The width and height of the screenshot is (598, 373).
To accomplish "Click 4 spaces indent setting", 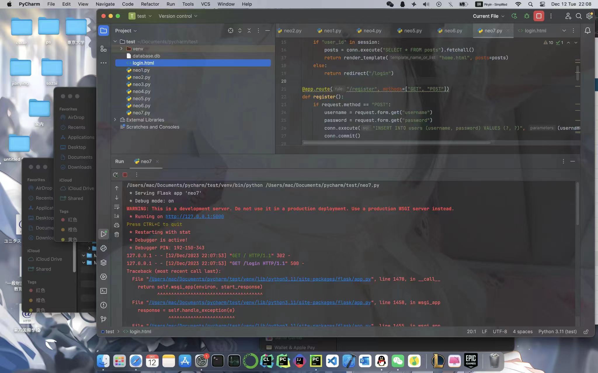I will coord(523,332).
